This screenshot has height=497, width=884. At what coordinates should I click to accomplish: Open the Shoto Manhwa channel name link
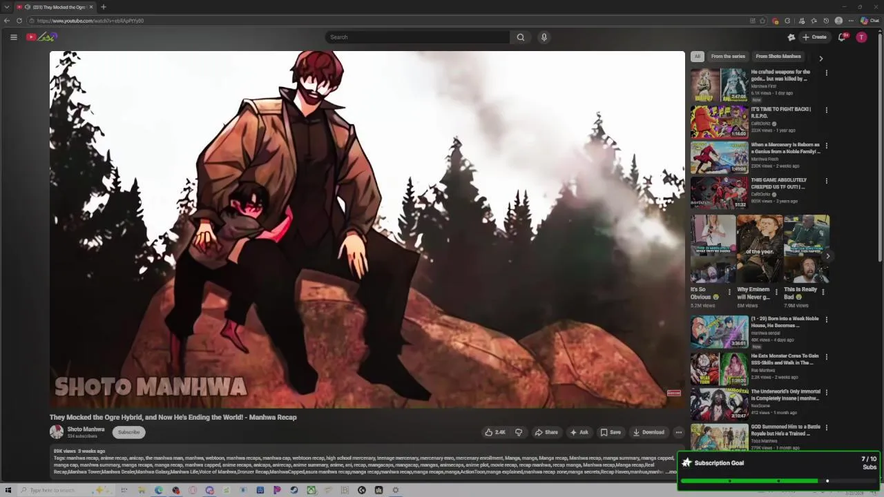click(86, 429)
